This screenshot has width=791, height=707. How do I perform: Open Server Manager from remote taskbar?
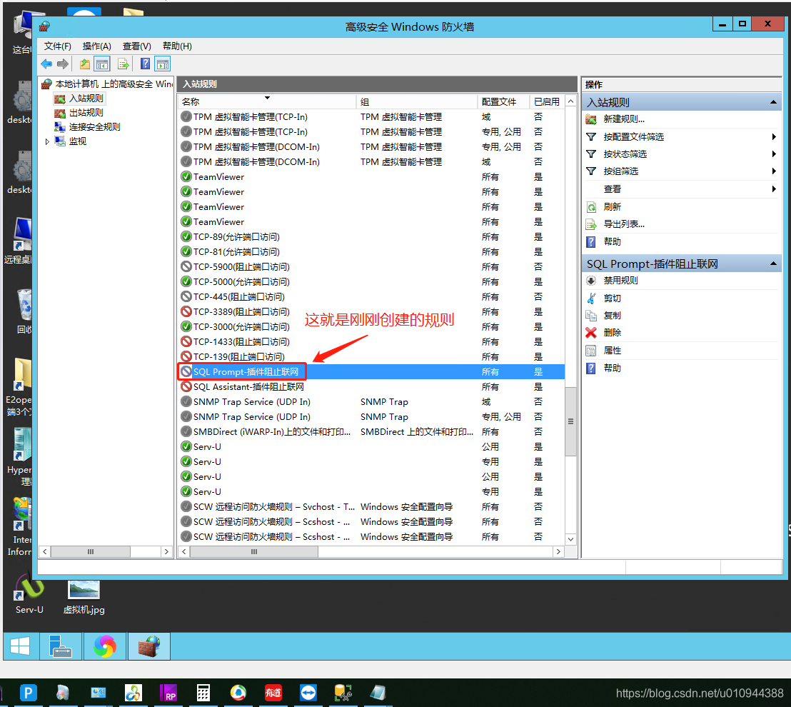[61, 646]
